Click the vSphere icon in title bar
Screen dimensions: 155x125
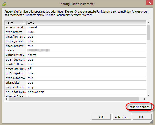[x=4, y=4]
